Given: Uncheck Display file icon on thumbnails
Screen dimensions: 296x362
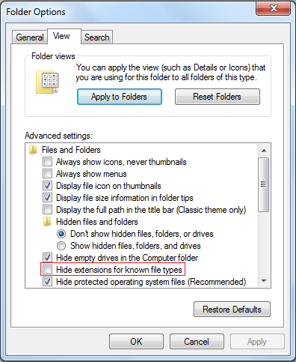Looking at the screenshot, I should (47, 186).
